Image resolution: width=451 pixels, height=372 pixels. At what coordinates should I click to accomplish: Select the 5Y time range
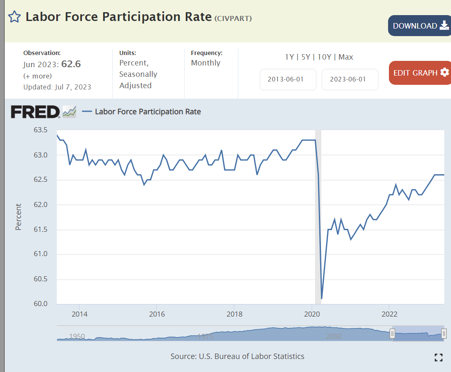point(305,57)
